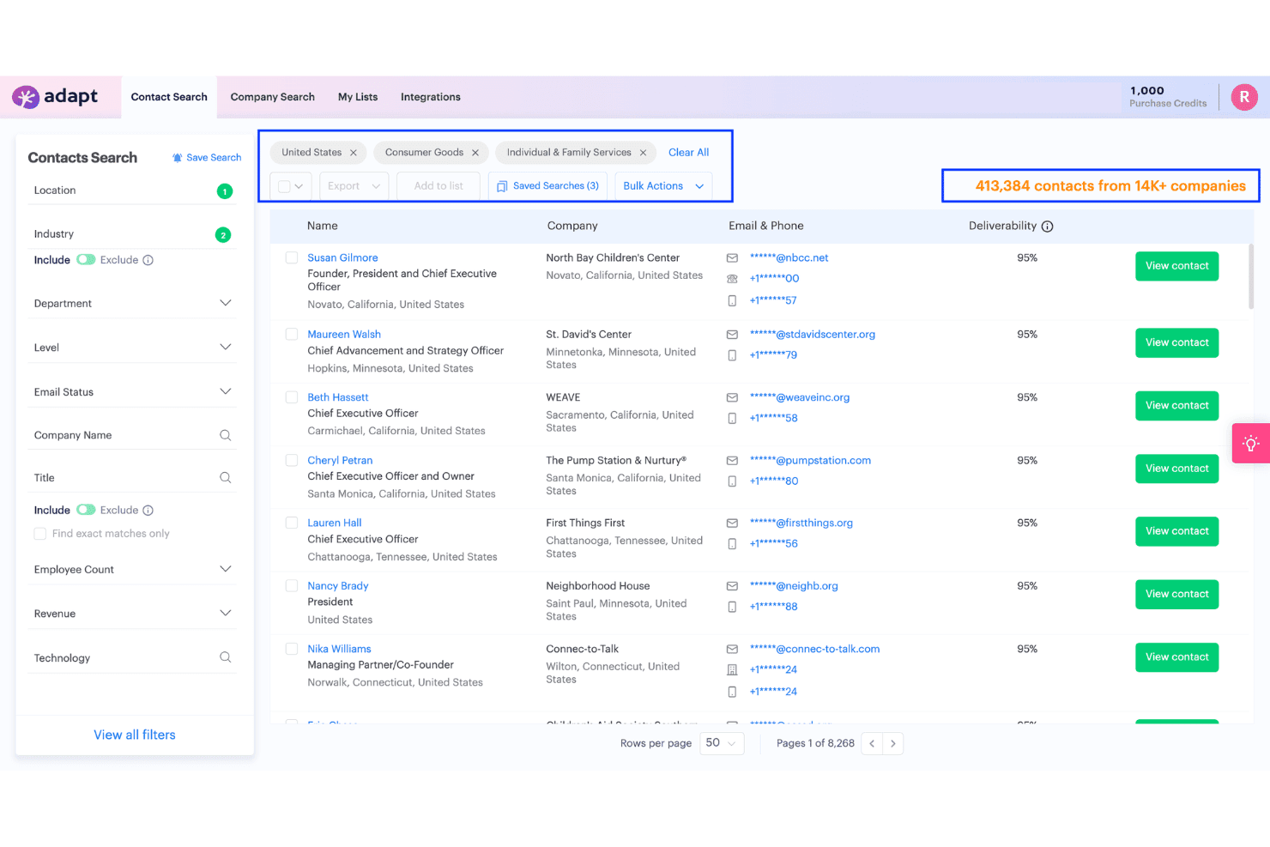Switch to the Company Search tab
This screenshot has width=1270, height=847.
[273, 97]
